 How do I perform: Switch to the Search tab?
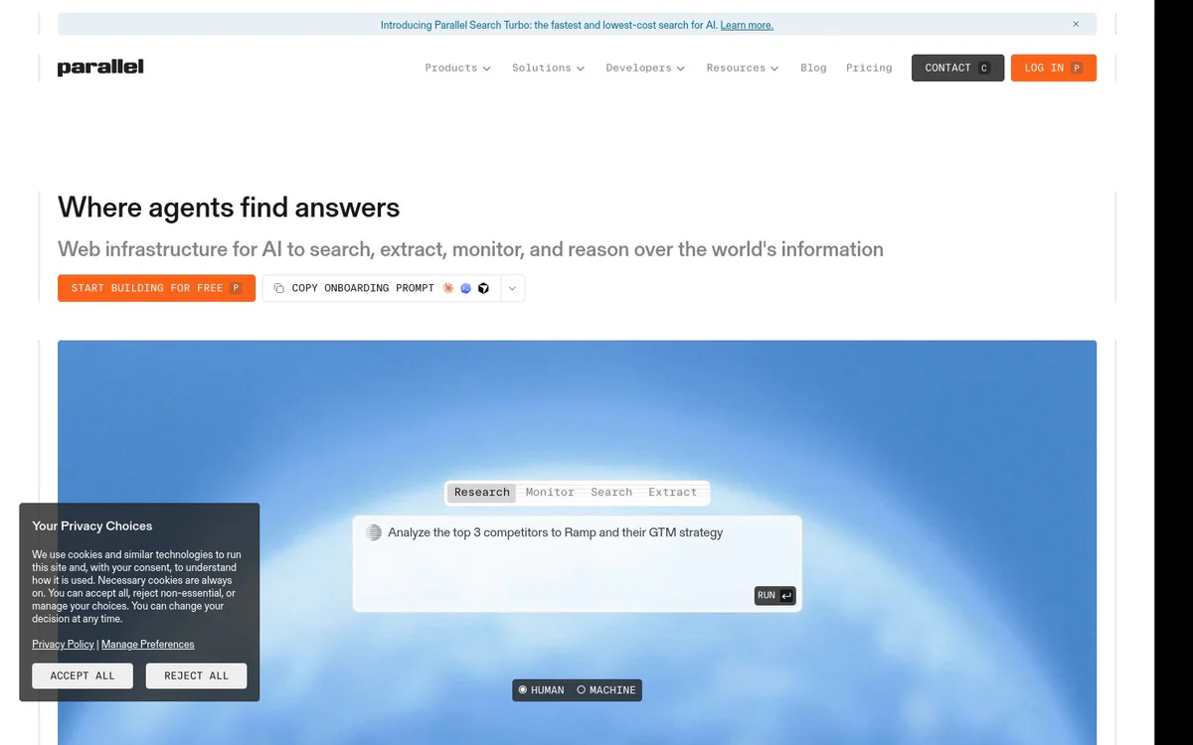(611, 493)
